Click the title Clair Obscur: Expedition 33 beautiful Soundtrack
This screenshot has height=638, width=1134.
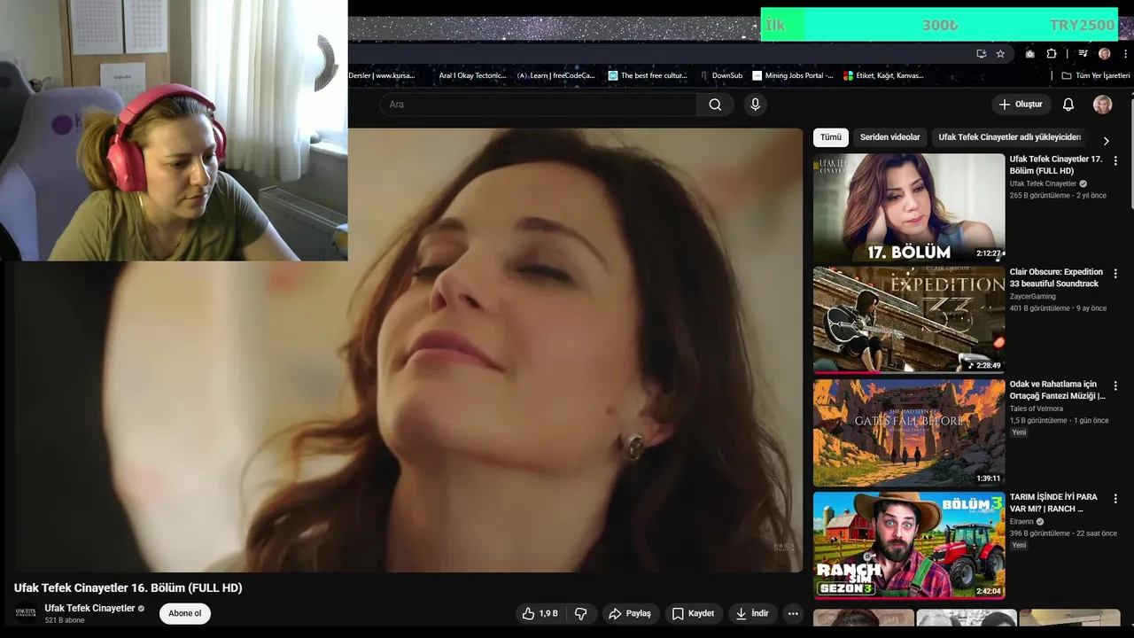point(1056,277)
